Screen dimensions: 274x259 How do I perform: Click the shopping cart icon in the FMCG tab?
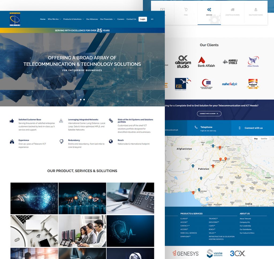pyautogui.click(x=186, y=9)
